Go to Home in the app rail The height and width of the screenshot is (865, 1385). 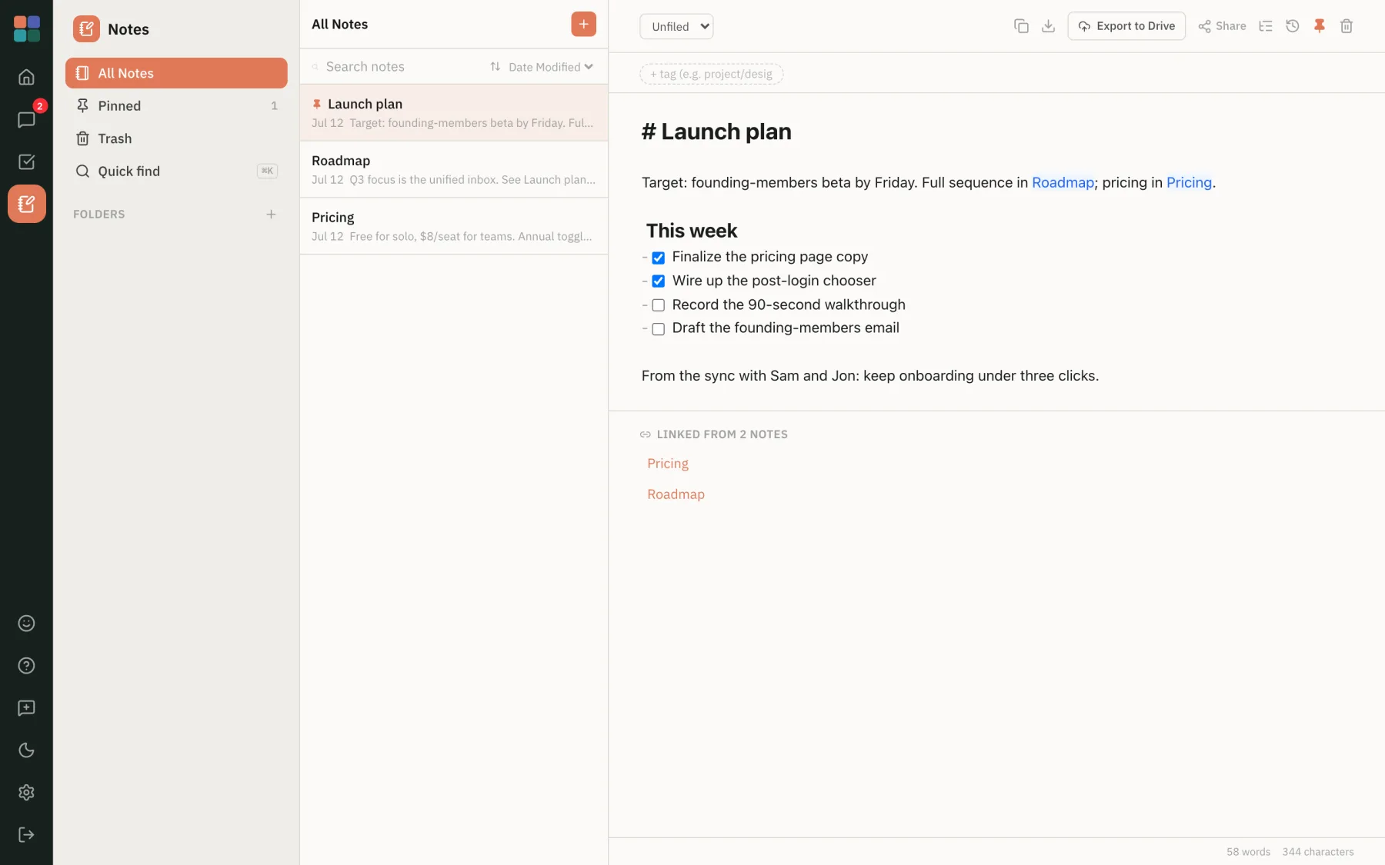(26, 77)
